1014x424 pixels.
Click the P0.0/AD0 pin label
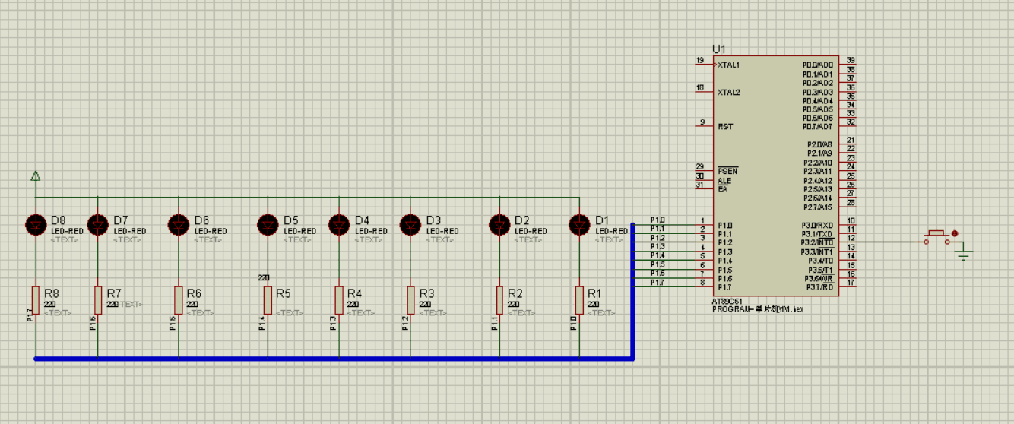[818, 65]
